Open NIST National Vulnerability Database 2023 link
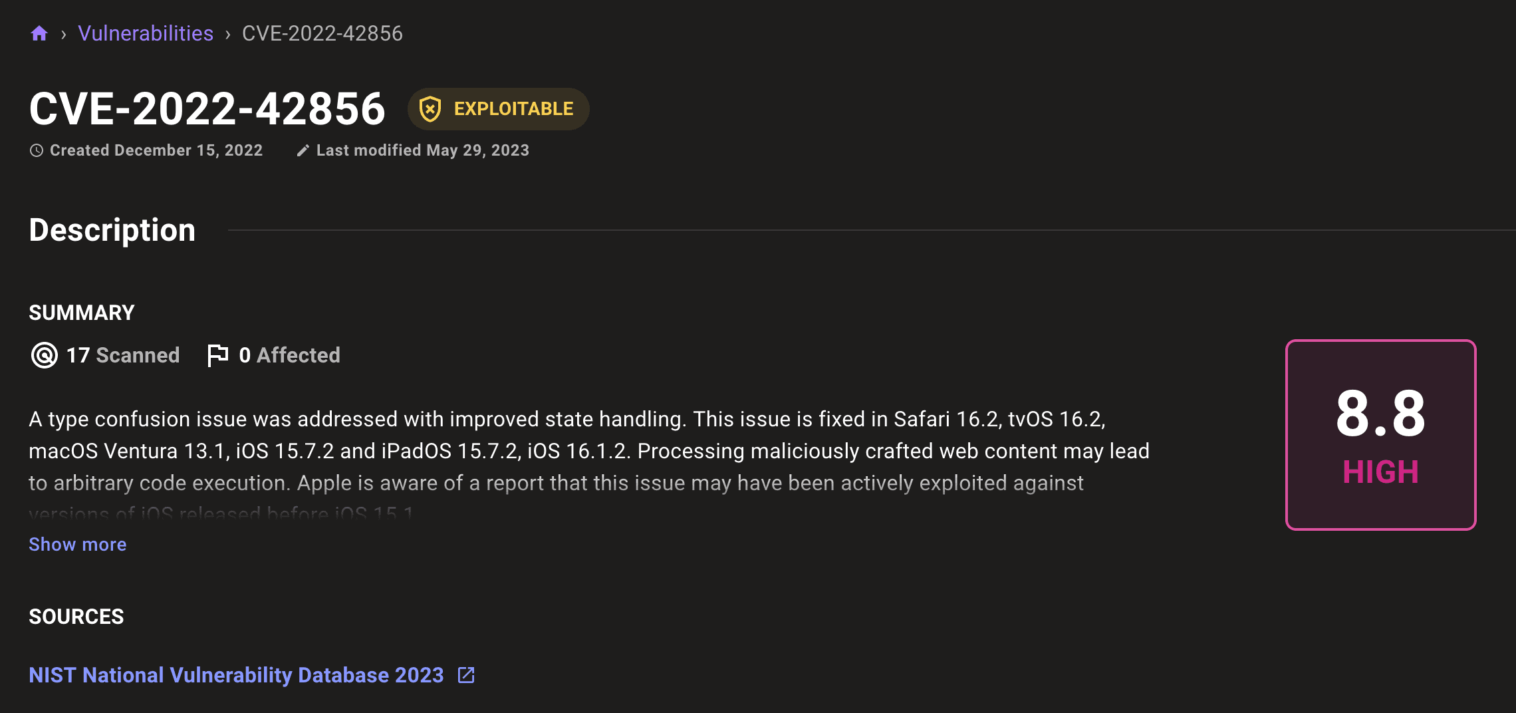The height and width of the screenshot is (713, 1516). coord(236,675)
